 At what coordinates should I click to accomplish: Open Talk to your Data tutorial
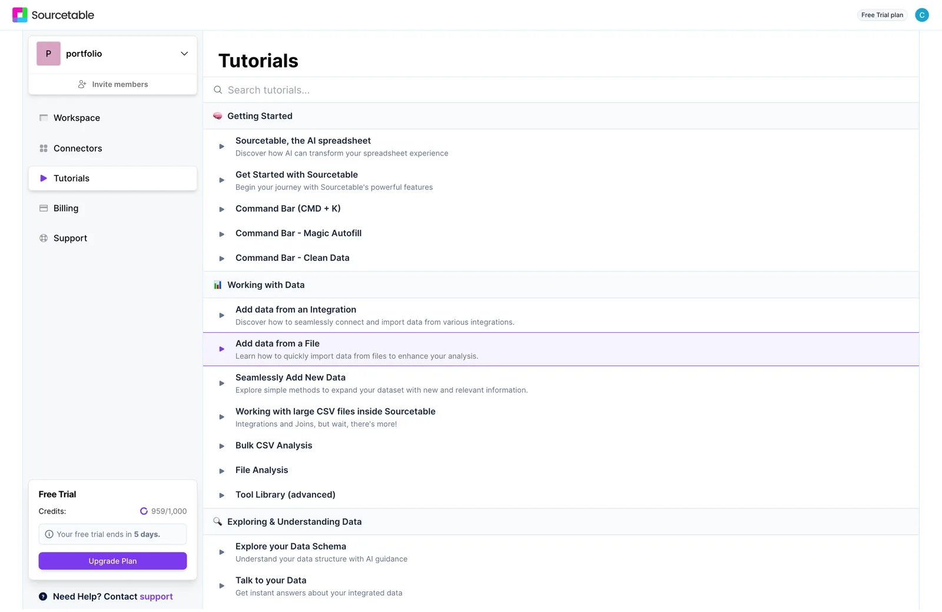(x=561, y=586)
